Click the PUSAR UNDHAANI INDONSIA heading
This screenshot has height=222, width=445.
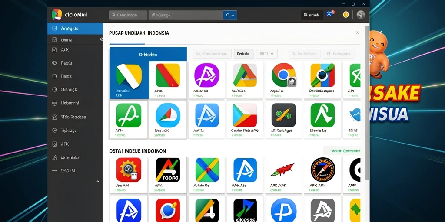tap(139, 33)
